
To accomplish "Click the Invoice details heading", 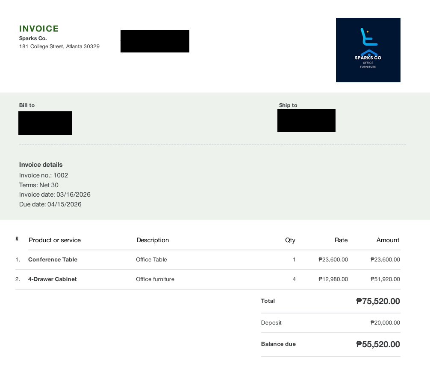I will pyautogui.click(x=41, y=165).
